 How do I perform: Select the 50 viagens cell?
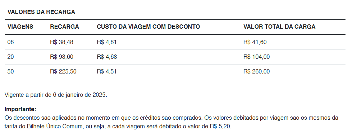pos(10,72)
